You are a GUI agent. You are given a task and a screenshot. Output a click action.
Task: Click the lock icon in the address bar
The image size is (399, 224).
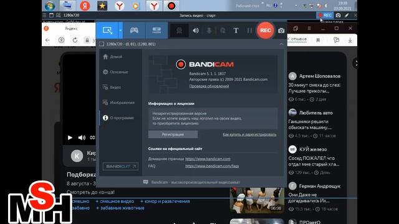87,40
